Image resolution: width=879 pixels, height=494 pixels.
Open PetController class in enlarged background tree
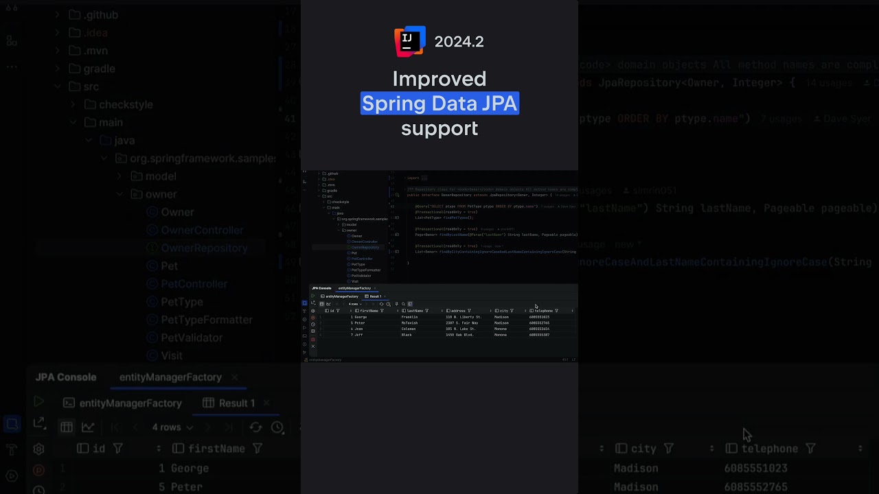click(186, 283)
